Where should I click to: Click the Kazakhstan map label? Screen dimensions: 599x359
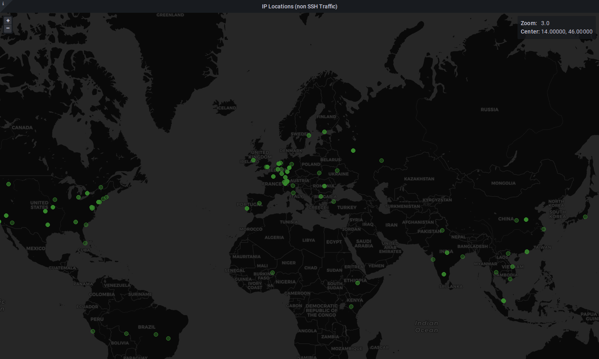(419, 179)
